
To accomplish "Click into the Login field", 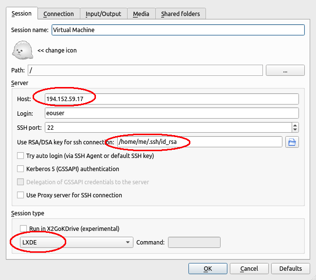I will 171,113.
